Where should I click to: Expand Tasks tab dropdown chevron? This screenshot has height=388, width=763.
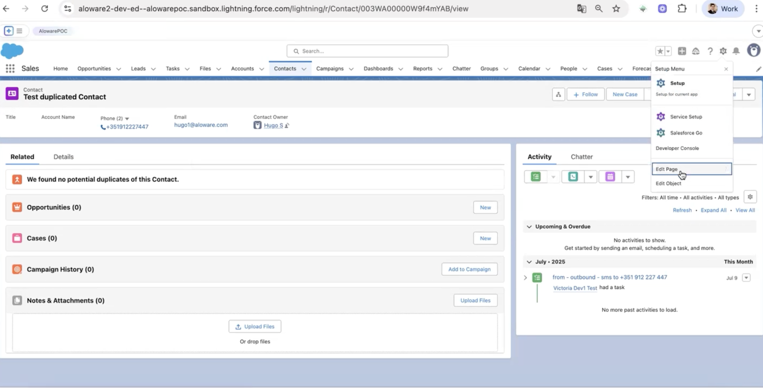coord(187,69)
